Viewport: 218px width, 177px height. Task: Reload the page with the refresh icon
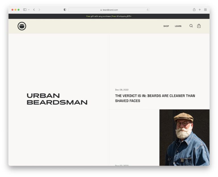tap(148, 10)
